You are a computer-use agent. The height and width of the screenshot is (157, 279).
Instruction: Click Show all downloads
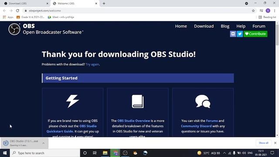tap(263, 143)
